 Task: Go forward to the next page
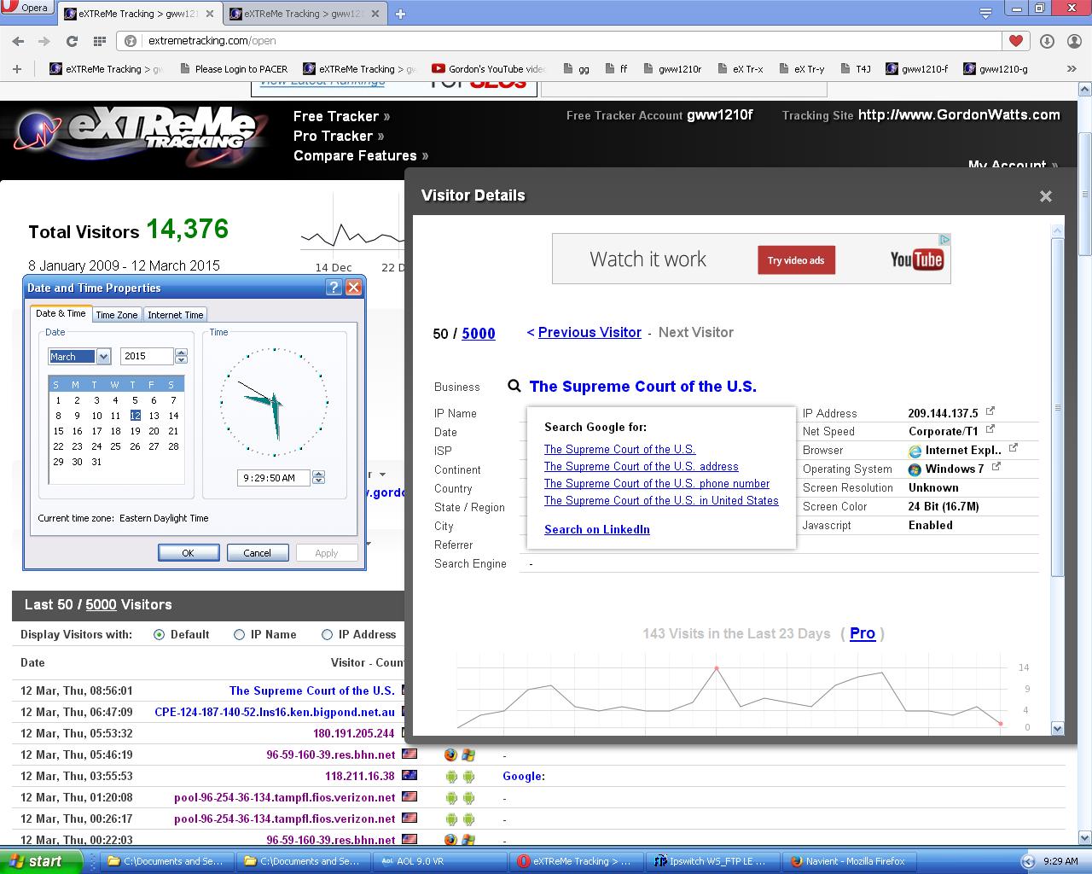(44, 40)
